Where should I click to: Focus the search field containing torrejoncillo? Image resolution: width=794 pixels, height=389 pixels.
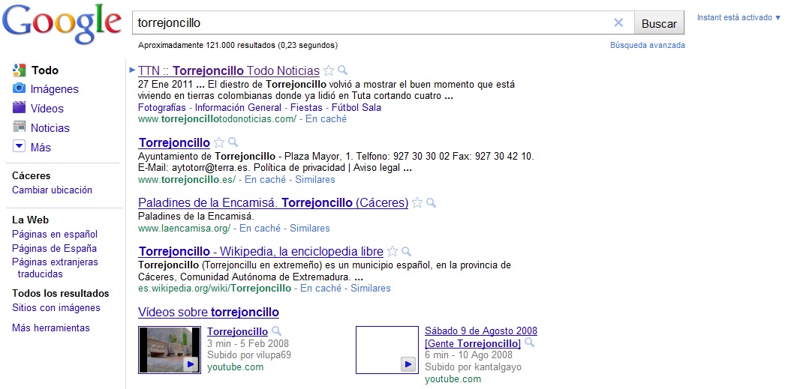click(383, 22)
